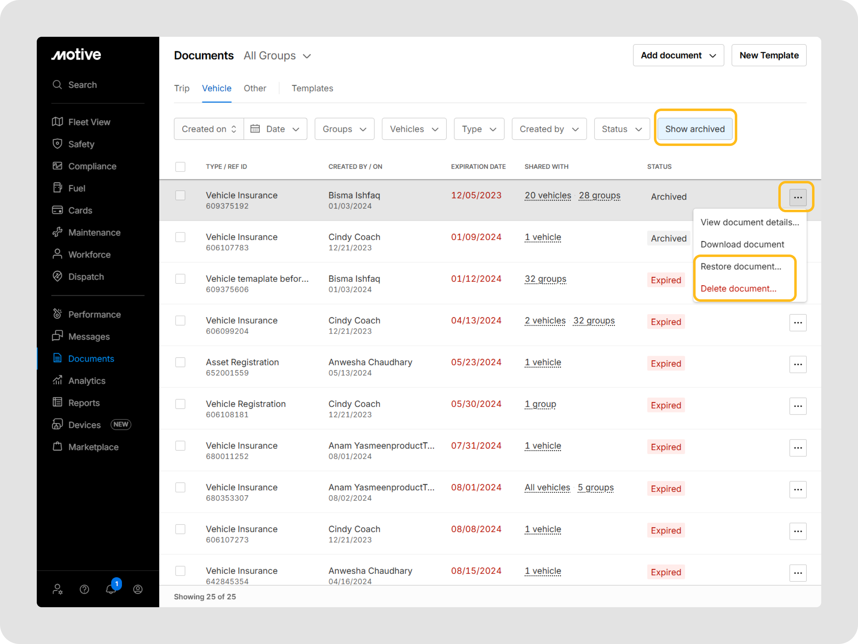Expand the Add document dropdown
Screen dimensions: 858x644
(678, 56)
